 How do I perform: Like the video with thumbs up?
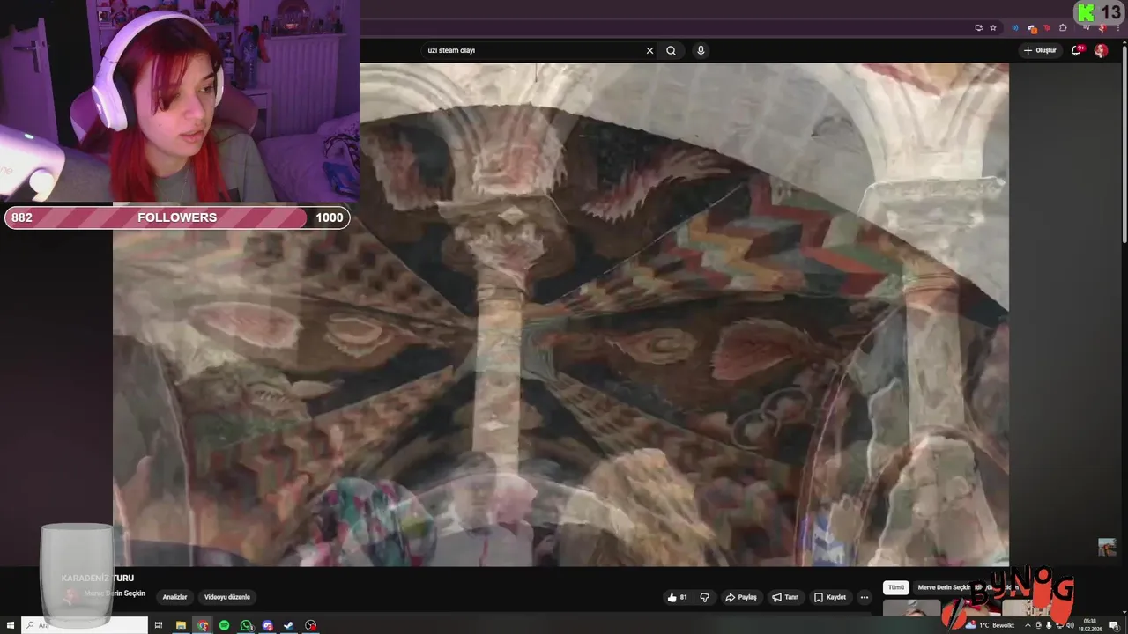[678, 597]
